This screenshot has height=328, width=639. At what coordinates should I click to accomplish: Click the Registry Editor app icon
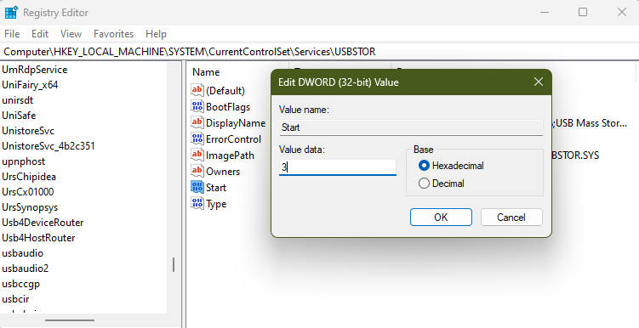11,12
